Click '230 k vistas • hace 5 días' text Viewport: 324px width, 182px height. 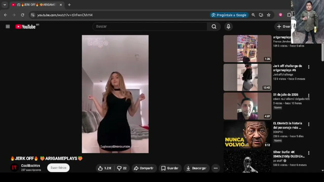(288, 136)
